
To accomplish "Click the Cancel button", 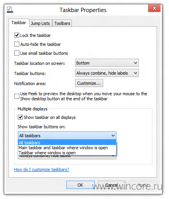I will pyautogui.click(x=112, y=185).
